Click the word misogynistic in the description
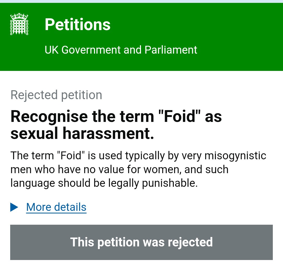 pos(235,156)
